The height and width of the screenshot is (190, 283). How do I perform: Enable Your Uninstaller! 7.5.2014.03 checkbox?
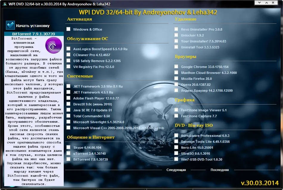click(176, 41)
